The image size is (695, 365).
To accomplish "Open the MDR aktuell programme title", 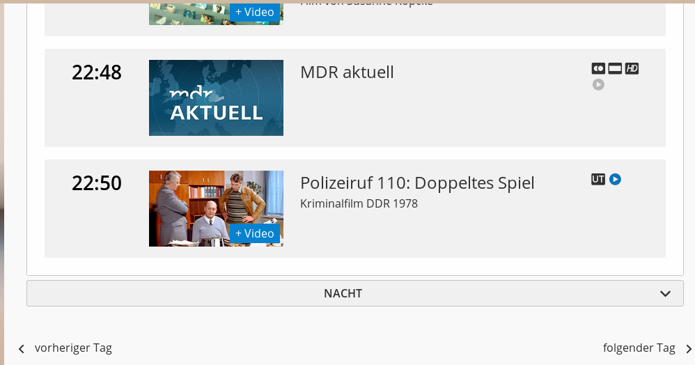I will (347, 72).
